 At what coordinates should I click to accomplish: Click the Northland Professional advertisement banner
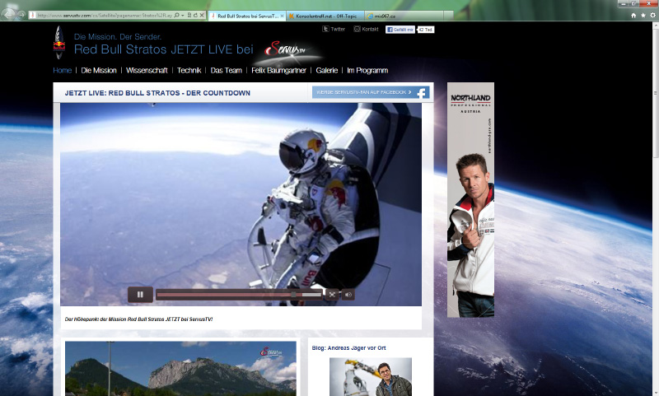pos(470,200)
